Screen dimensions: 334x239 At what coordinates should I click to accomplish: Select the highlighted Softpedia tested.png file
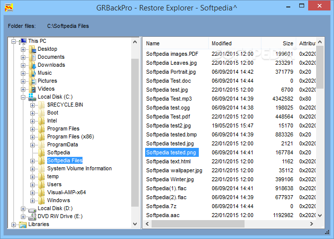172,152
